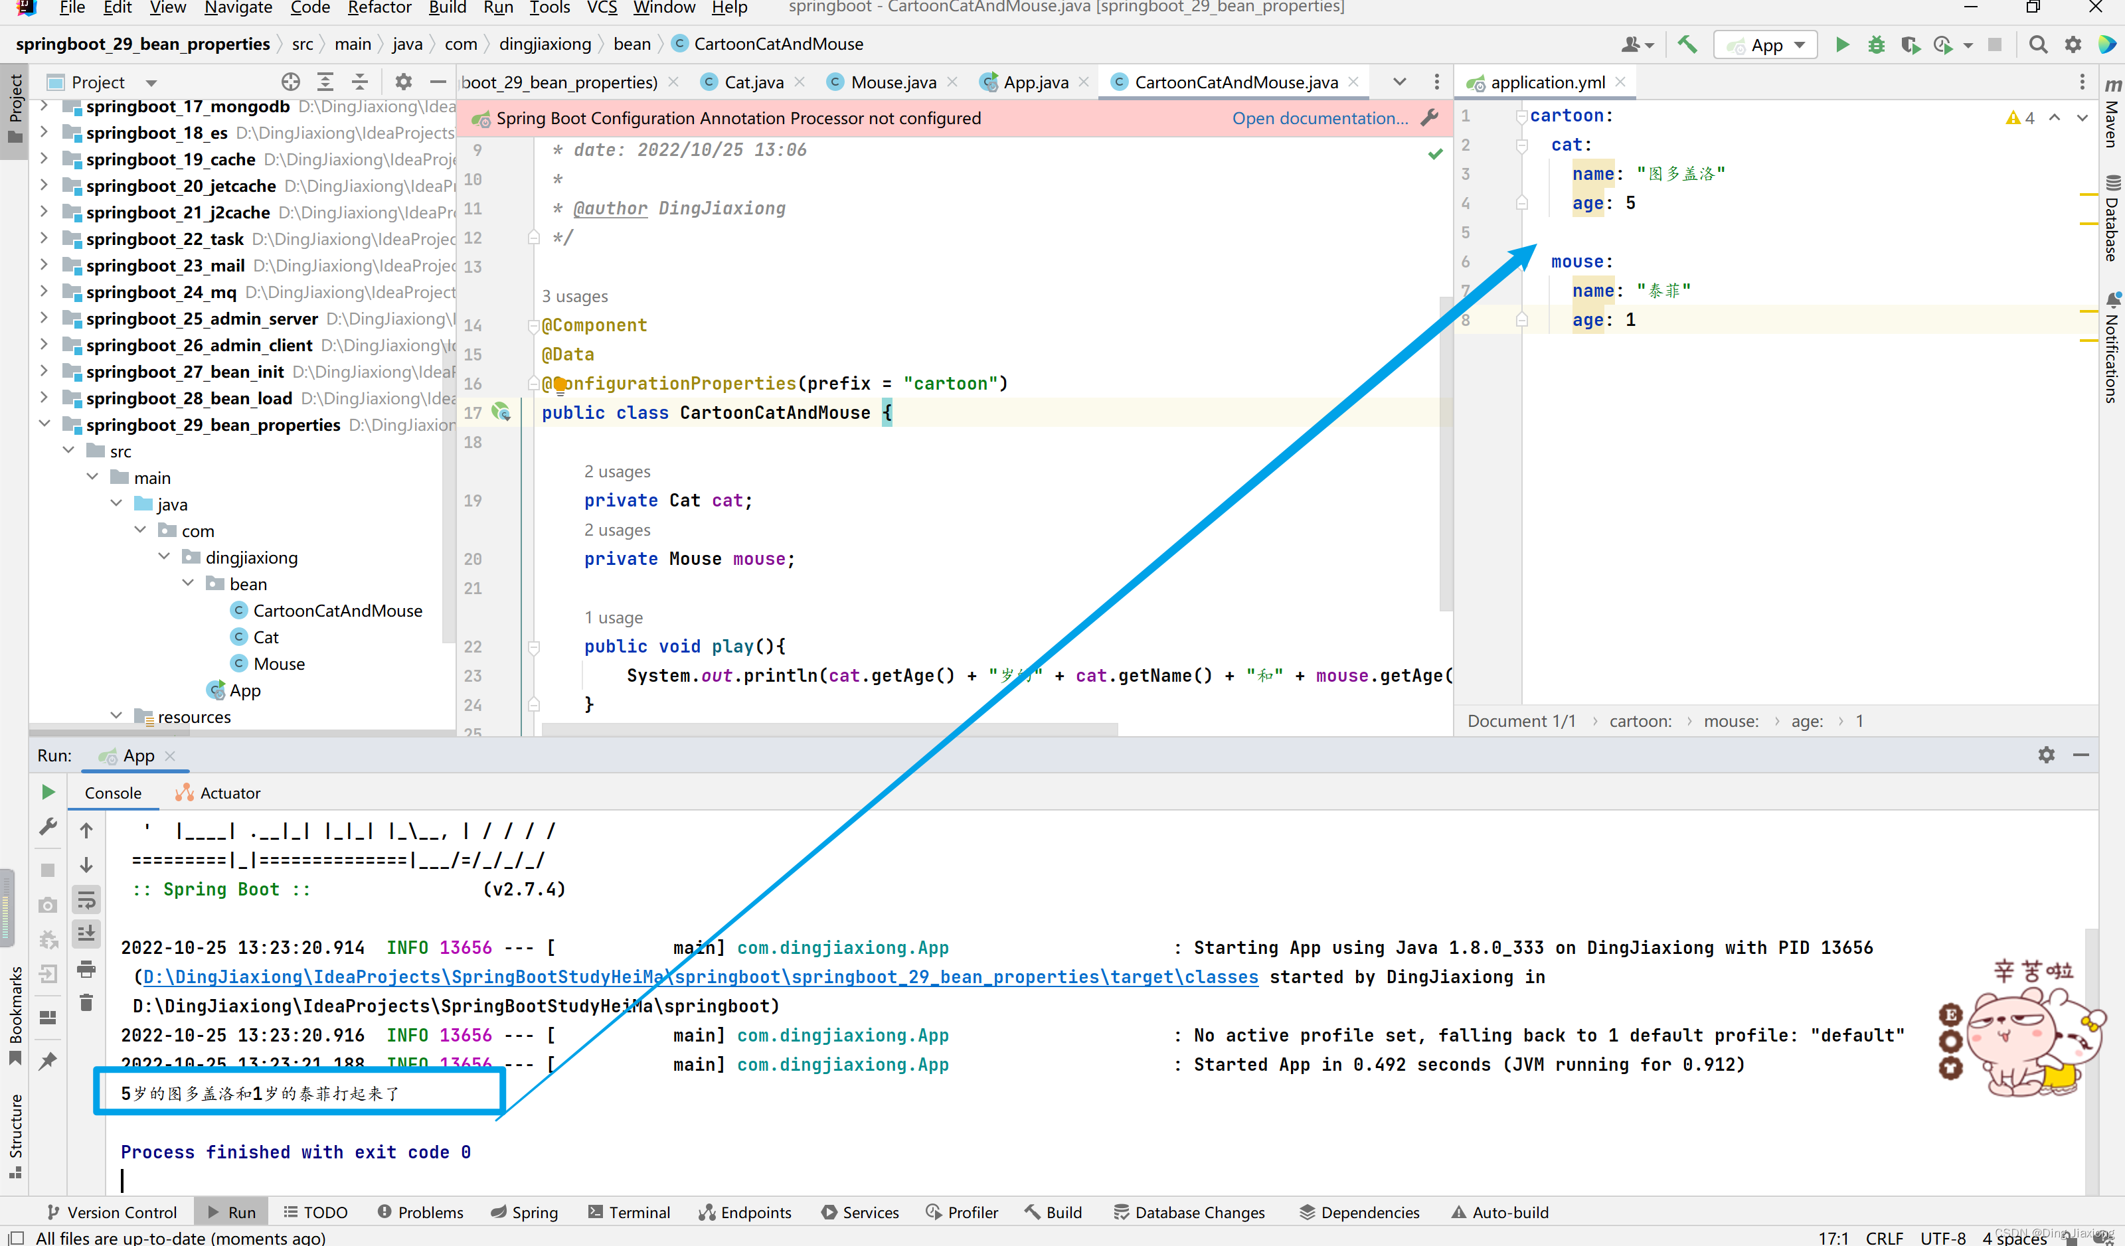
Task: Click the Open documentation link
Action: (x=1319, y=118)
